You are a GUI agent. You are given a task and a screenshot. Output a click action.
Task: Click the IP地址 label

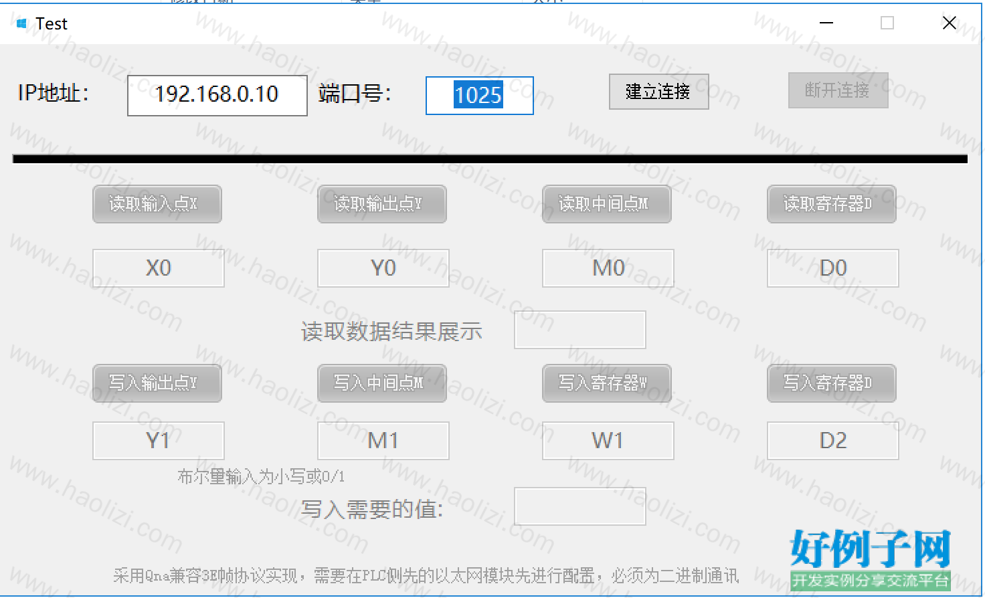point(54,93)
